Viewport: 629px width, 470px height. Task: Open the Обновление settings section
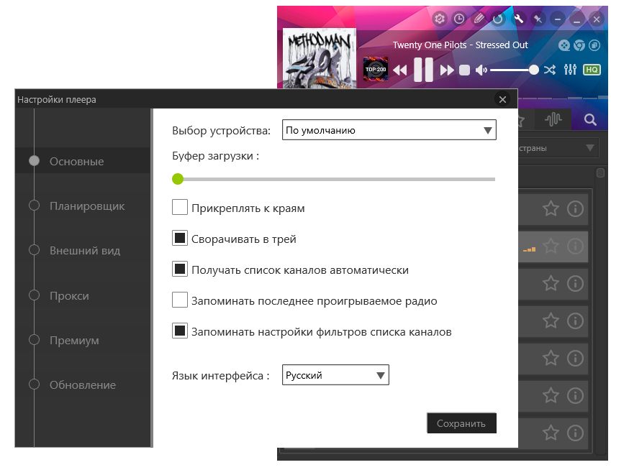[x=83, y=384]
